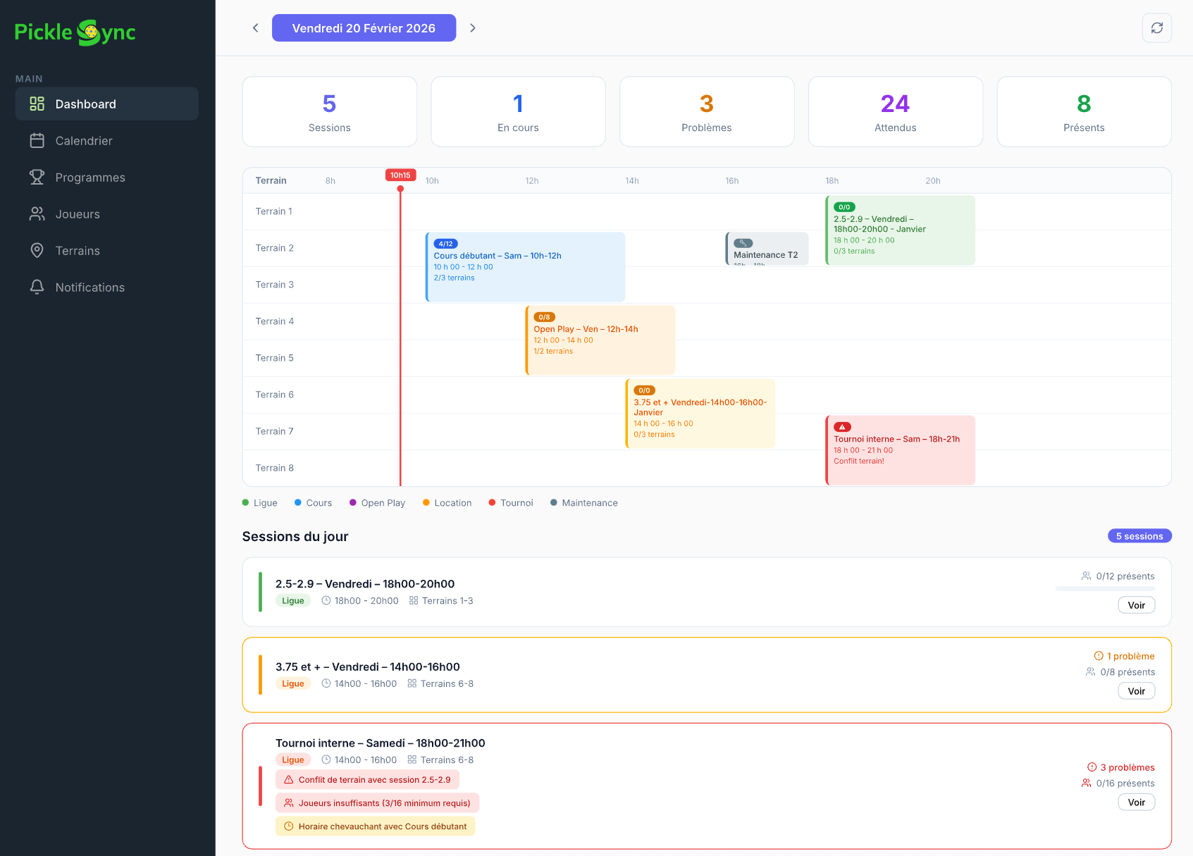Open the Calendrier calendar icon in sidebar

coord(37,140)
